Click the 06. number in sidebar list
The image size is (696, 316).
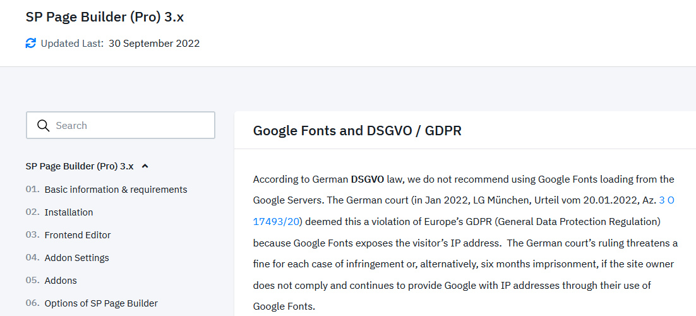[33, 303]
